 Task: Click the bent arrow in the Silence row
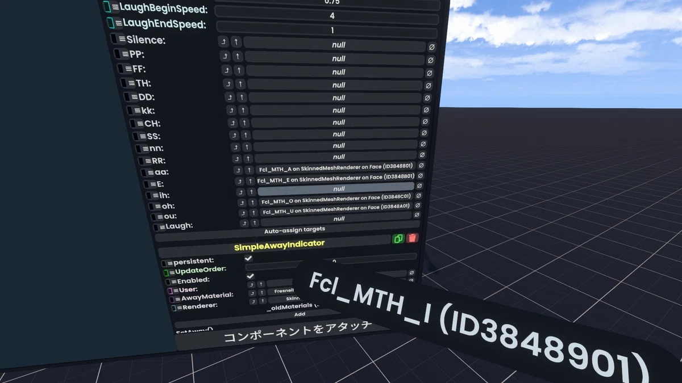point(223,43)
